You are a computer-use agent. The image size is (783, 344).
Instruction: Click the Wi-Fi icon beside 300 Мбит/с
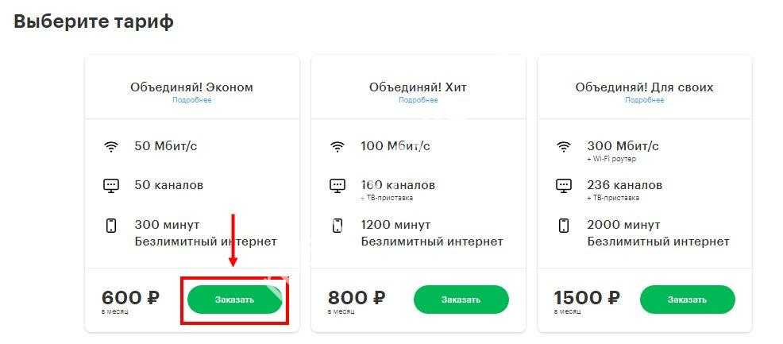[x=564, y=147]
